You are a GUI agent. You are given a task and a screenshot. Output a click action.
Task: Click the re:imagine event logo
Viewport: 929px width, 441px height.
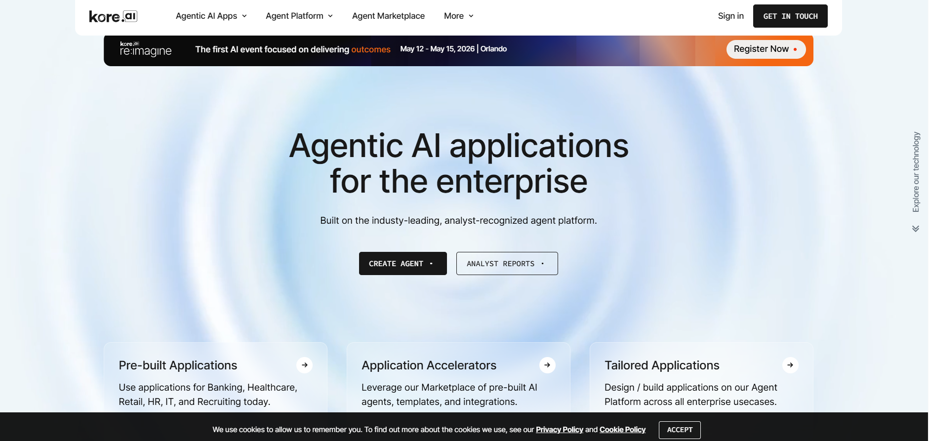[x=146, y=49]
